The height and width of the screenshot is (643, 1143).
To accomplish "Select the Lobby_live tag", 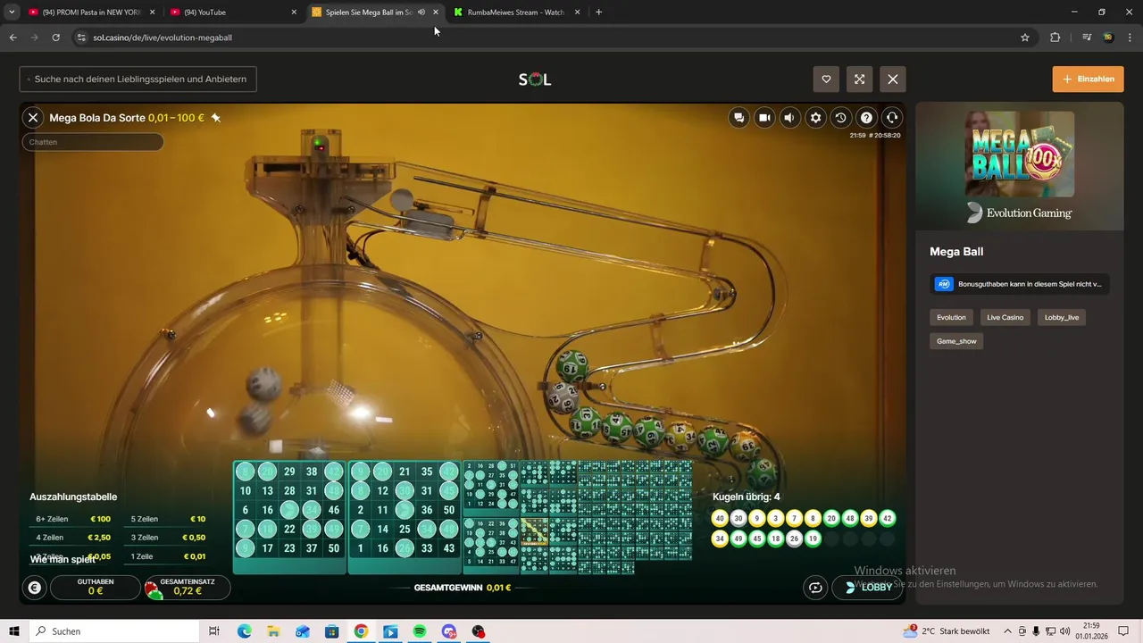I will 1062,317.
